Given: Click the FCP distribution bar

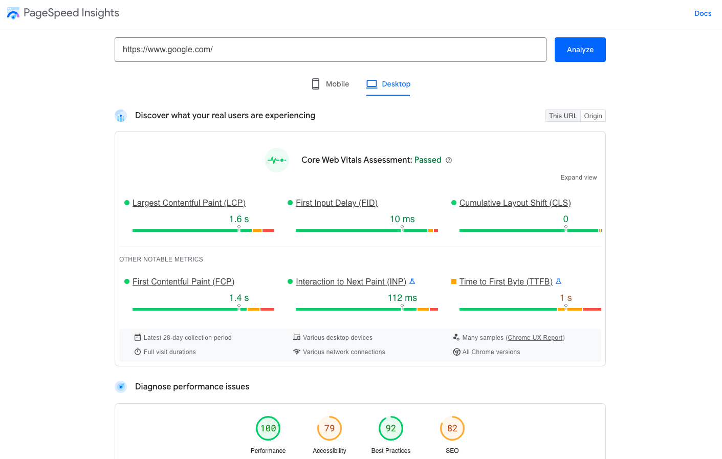Looking at the screenshot, I should coord(203,309).
